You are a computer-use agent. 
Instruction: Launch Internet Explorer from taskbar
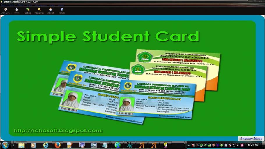coord(45,145)
